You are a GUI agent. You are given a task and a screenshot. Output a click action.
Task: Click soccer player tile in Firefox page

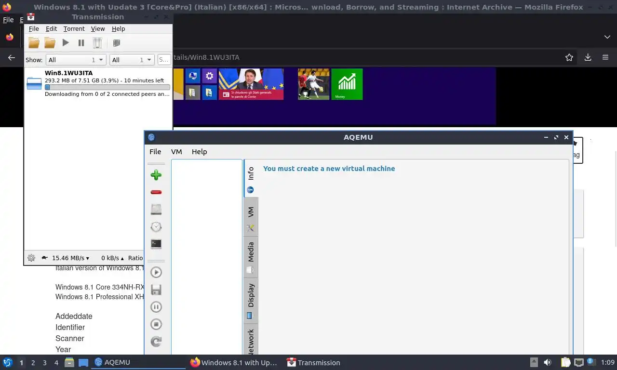[314, 84]
